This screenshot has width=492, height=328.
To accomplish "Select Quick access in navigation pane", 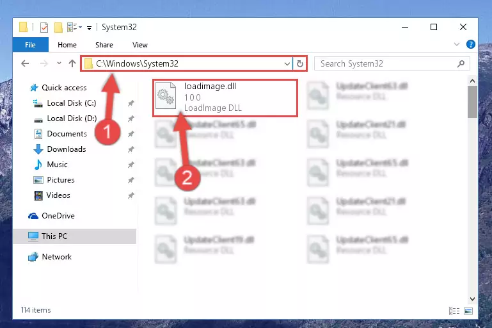I will pyautogui.click(x=64, y=88).
